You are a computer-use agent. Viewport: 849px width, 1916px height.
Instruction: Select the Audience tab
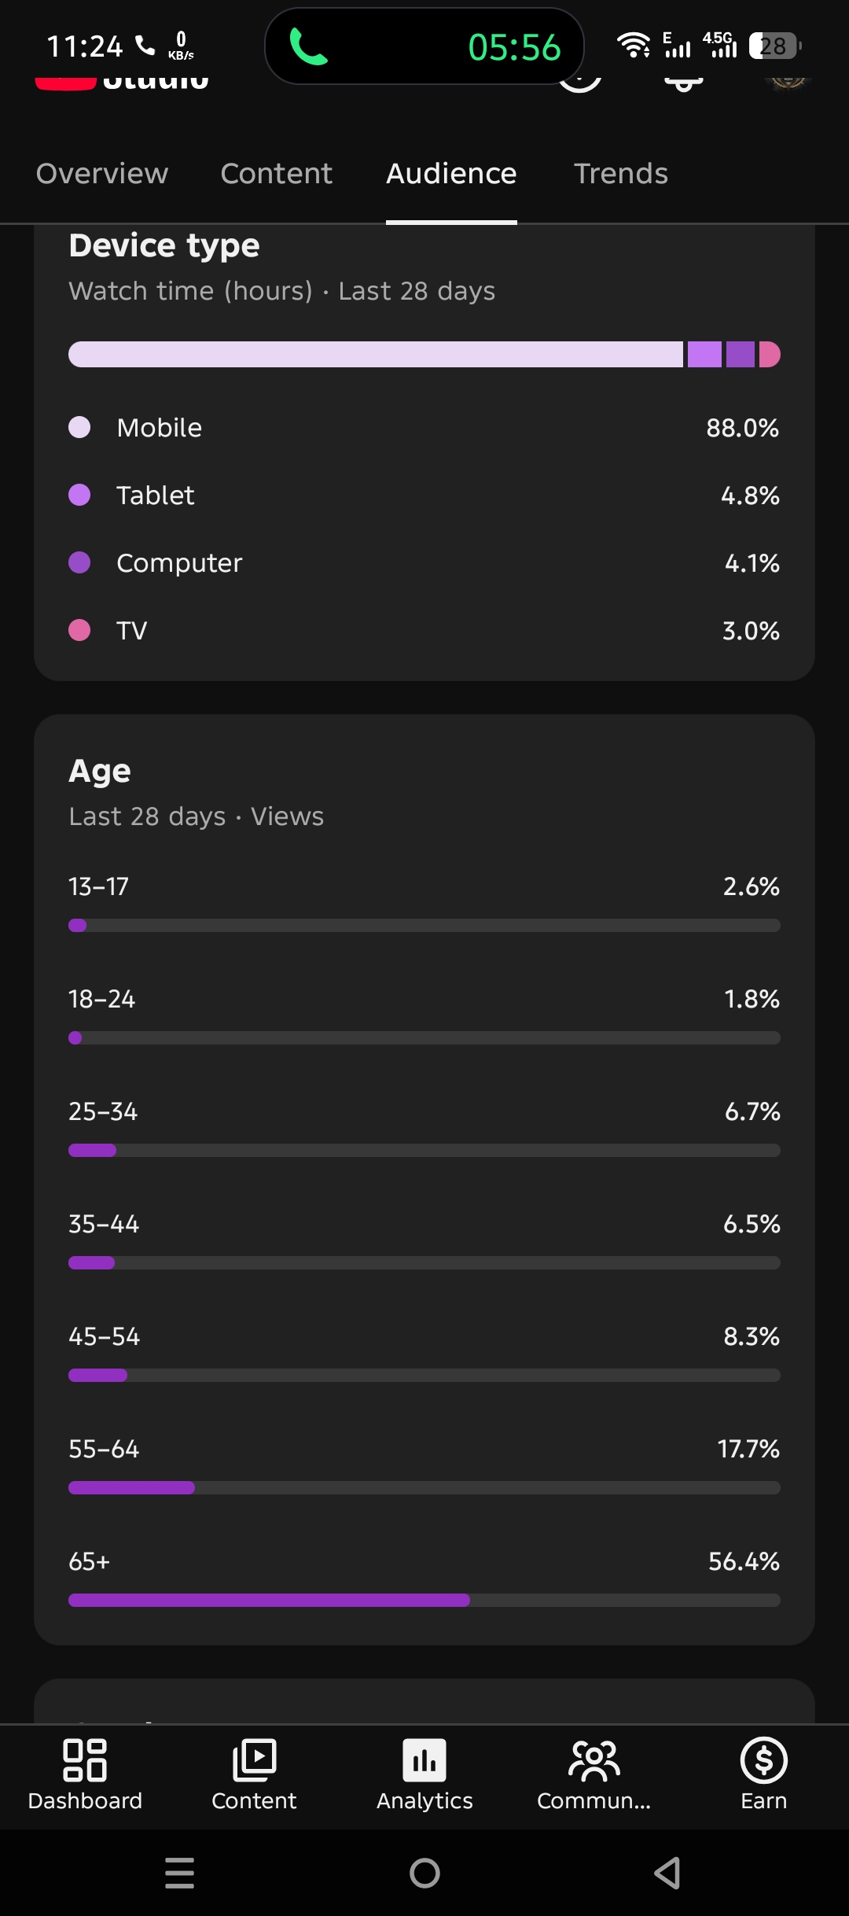451,173
